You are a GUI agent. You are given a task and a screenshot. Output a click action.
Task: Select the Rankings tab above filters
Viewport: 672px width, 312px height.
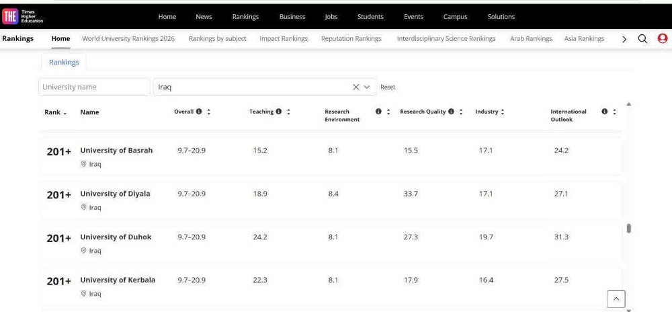pos(64,63)
